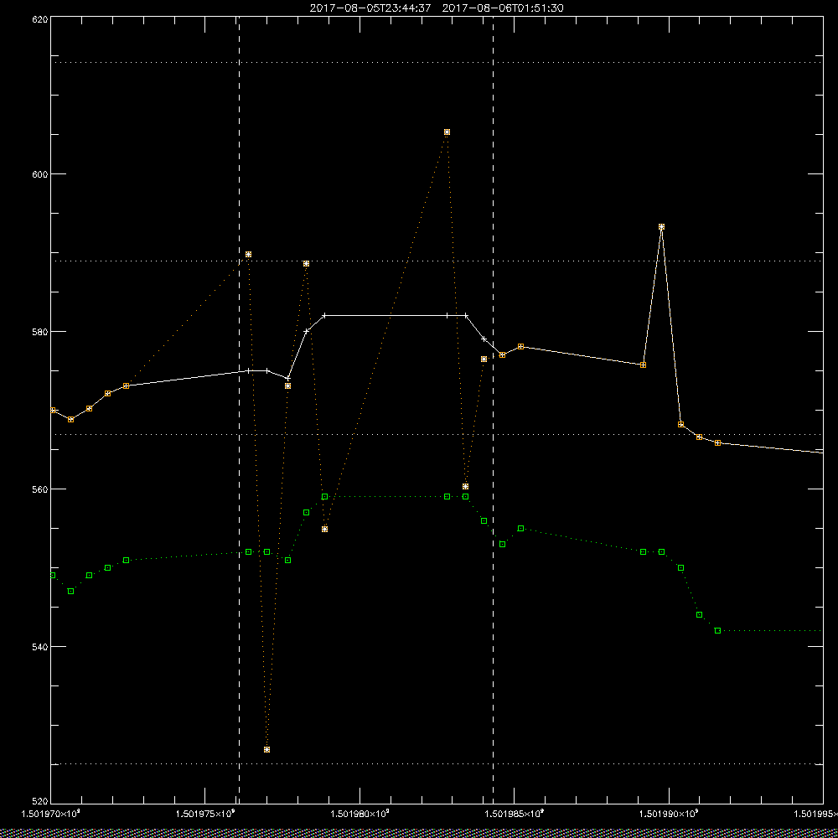Screen dimensions: 838x838
Task: Select the 520 y-axis label
Action: coord(40,800)
